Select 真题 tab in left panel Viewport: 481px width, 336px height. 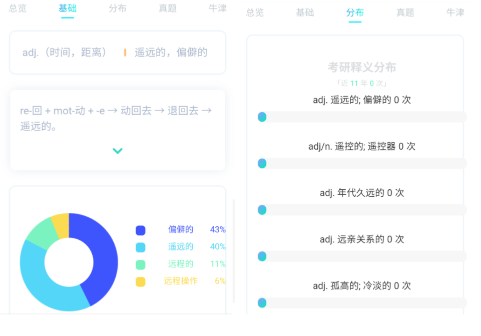point(168,9)
